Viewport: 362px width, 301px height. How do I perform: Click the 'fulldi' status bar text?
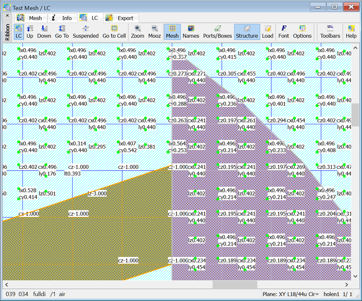tap(39, 294)
